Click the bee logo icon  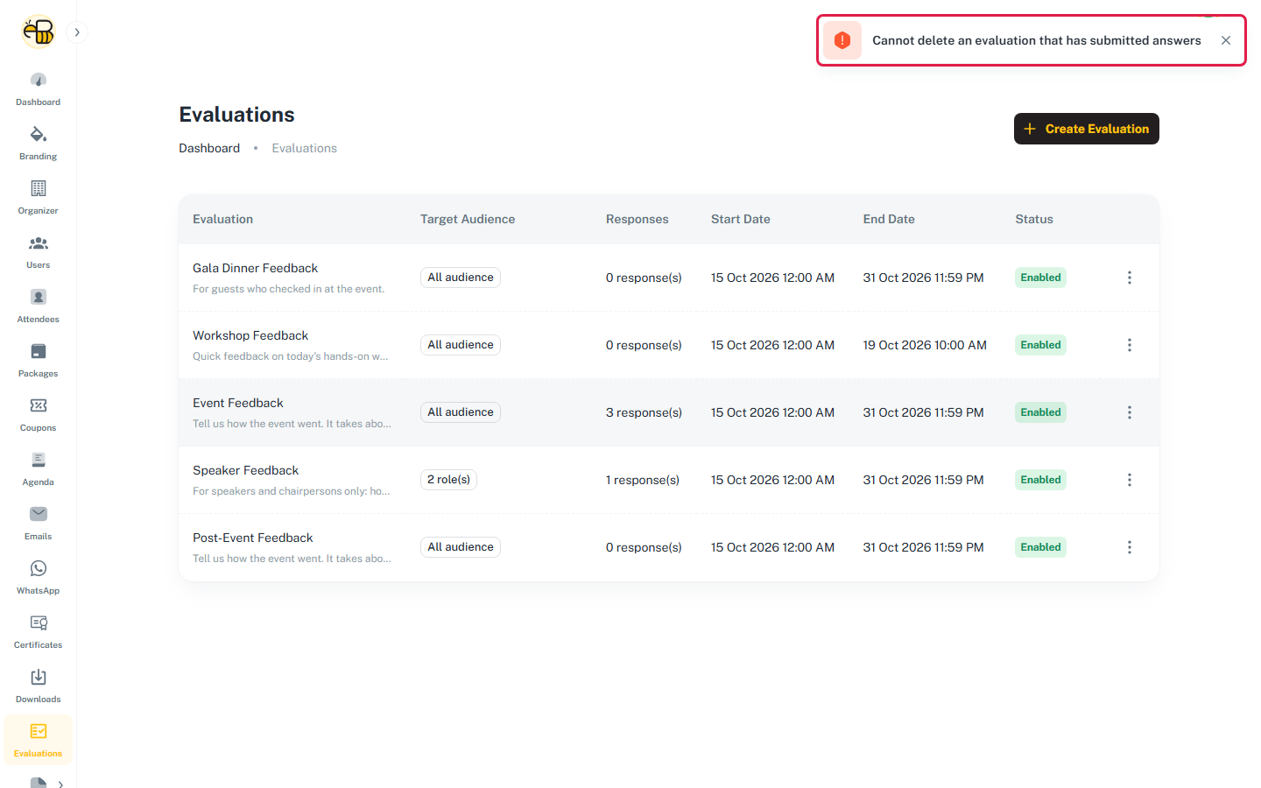click(39, 32)
